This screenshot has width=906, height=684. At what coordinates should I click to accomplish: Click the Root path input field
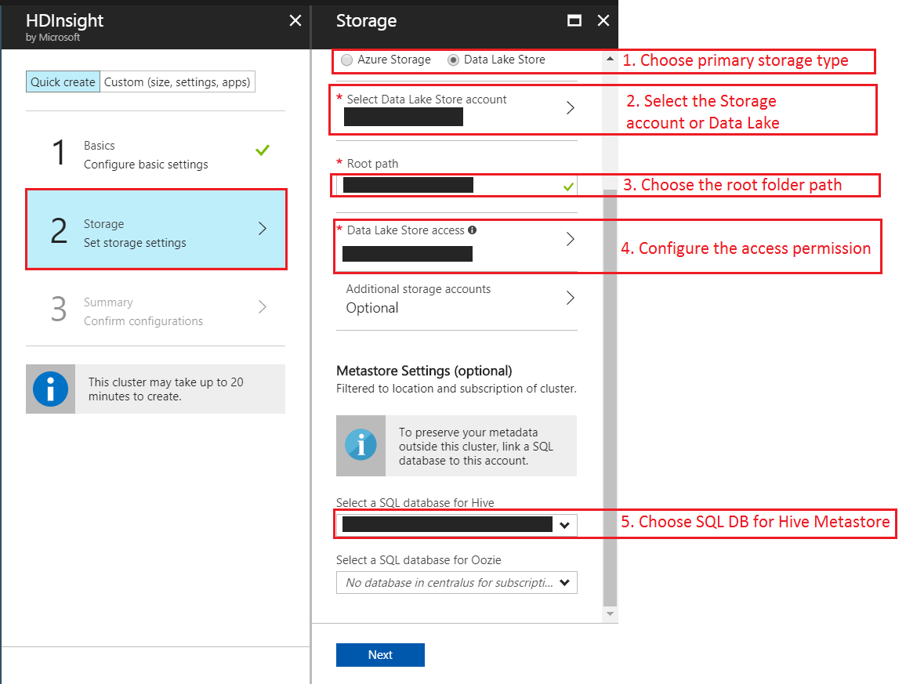456,186
